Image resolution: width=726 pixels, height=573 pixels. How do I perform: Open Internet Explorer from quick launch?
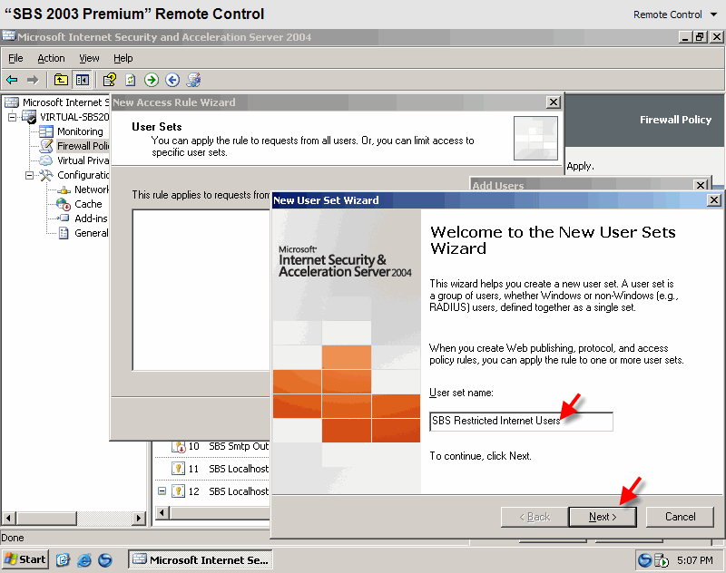coord(83,560)
